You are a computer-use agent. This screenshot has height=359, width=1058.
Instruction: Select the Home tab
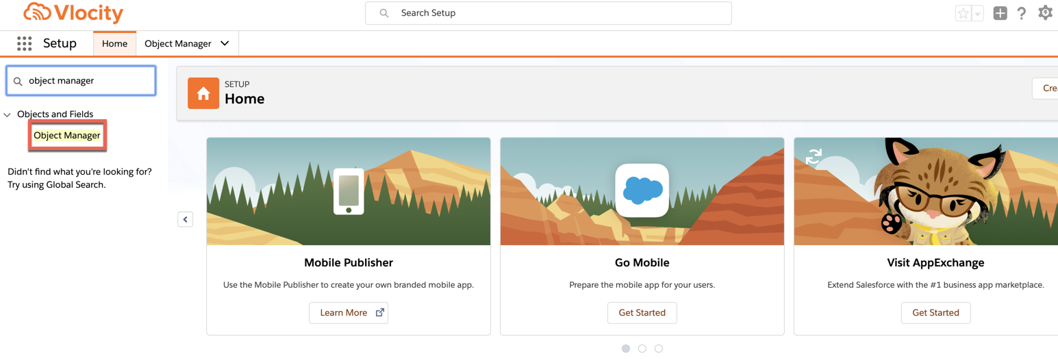114,43
